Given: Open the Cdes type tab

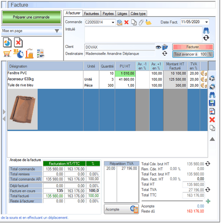Looking at the screenshot, I should (138, 13).
